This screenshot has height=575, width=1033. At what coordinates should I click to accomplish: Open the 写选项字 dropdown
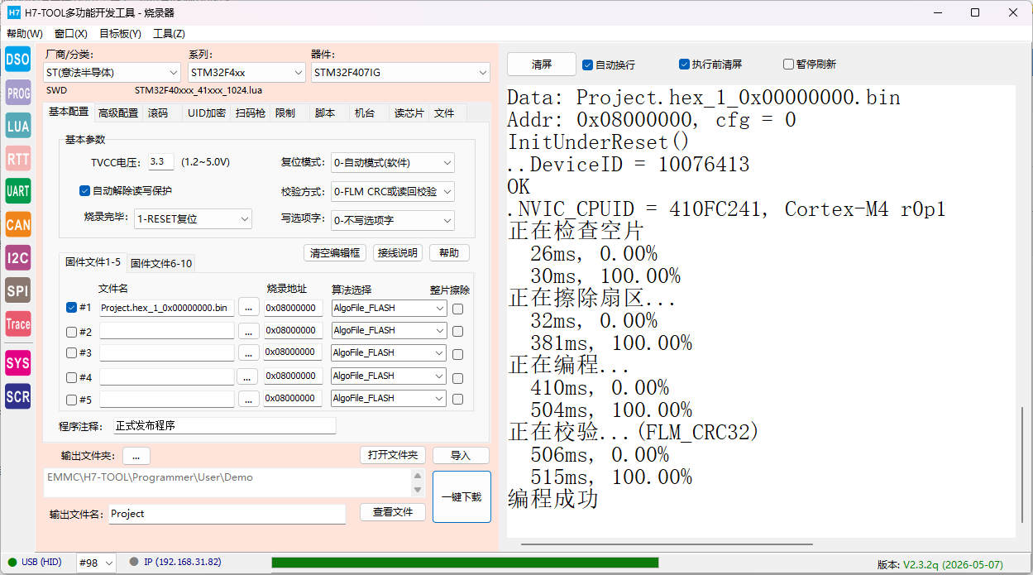point(392,220)
